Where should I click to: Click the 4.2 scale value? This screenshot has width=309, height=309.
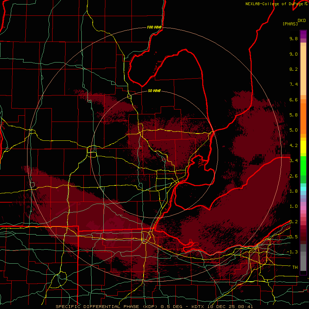[294, 146]
